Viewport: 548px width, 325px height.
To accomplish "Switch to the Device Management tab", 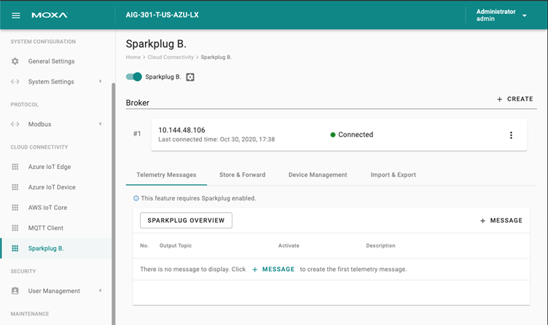I will (x=318, y=175).
